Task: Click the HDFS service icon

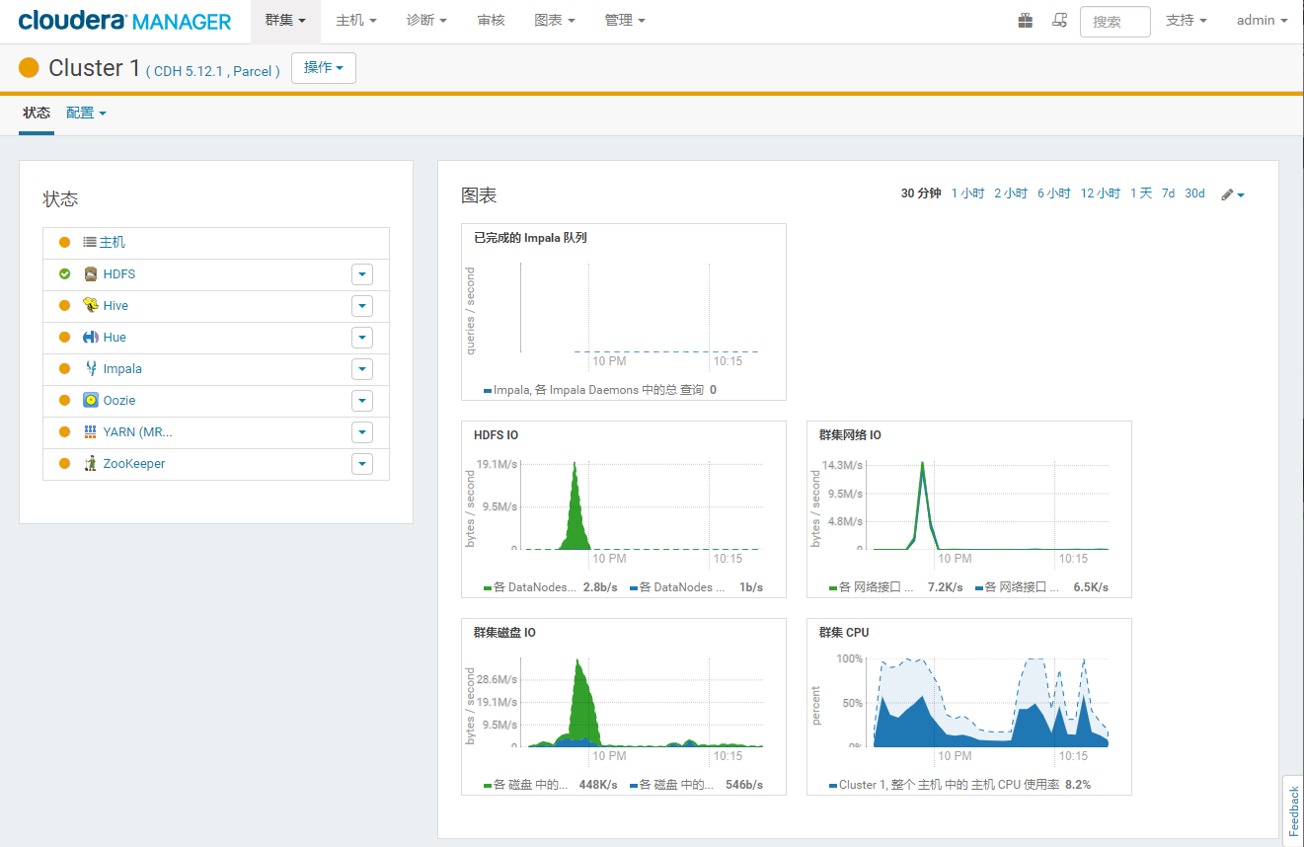Action: pos(91,273)
